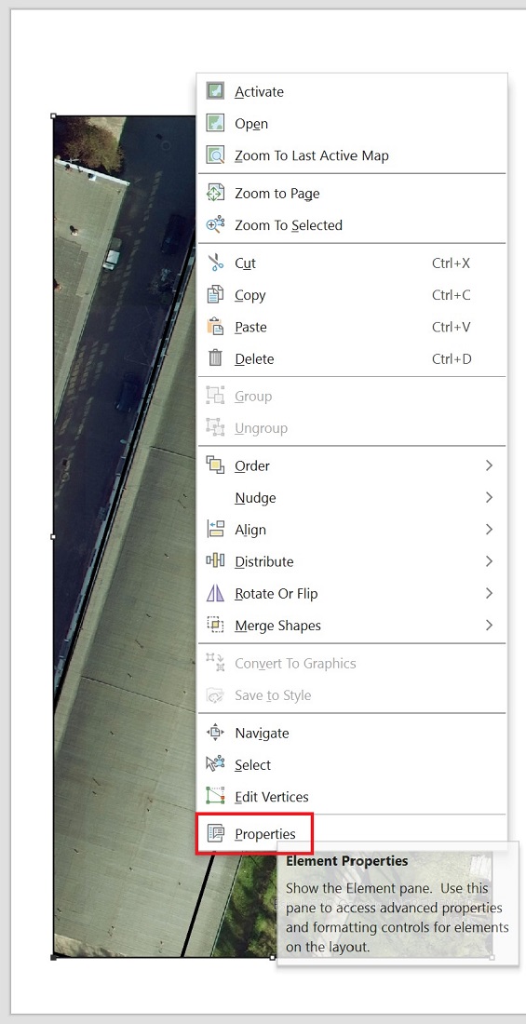Open the Rotate Or Flip submenu
Viewport: 526px width, 1024px height.
tap(352, 594)
